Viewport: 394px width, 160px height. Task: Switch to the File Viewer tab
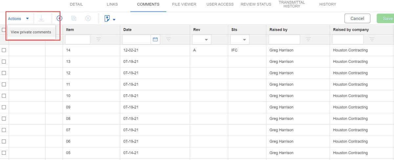point(184,5)
